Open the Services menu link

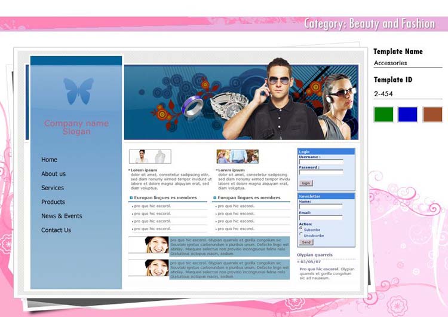(53, 188)
